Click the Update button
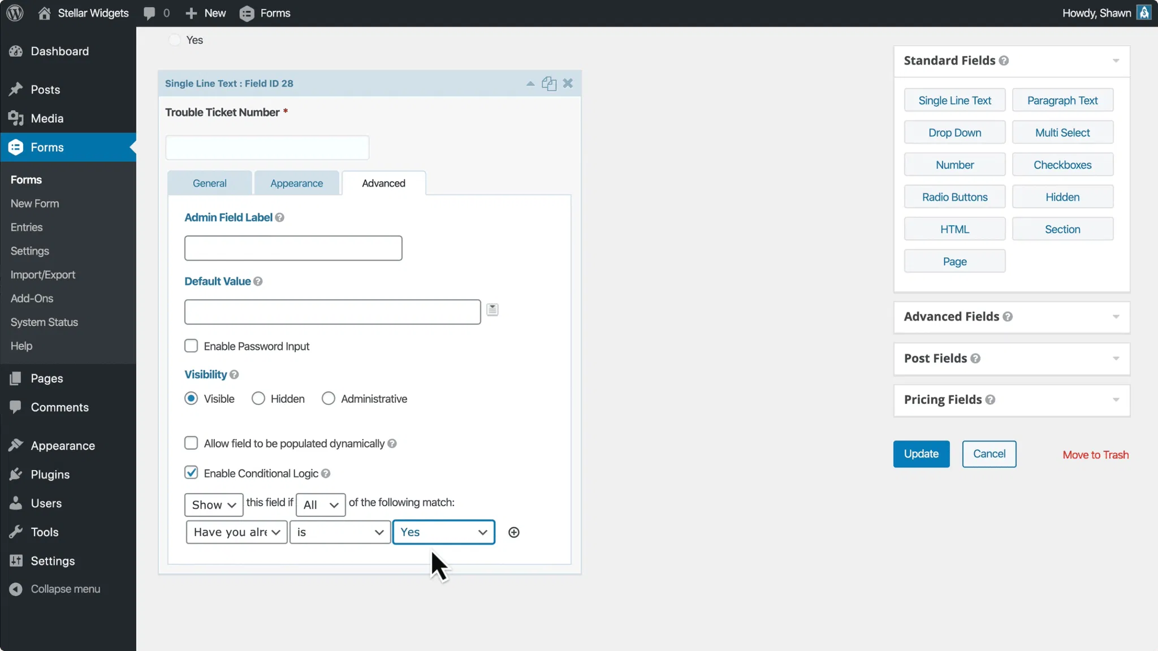 coord(921,454)
